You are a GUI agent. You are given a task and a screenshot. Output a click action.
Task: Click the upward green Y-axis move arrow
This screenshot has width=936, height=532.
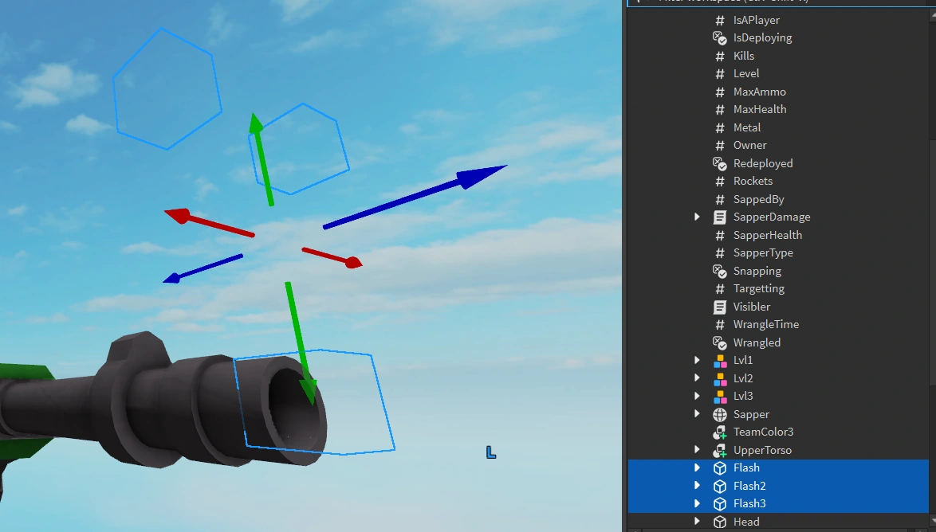[x=262, y=159]
